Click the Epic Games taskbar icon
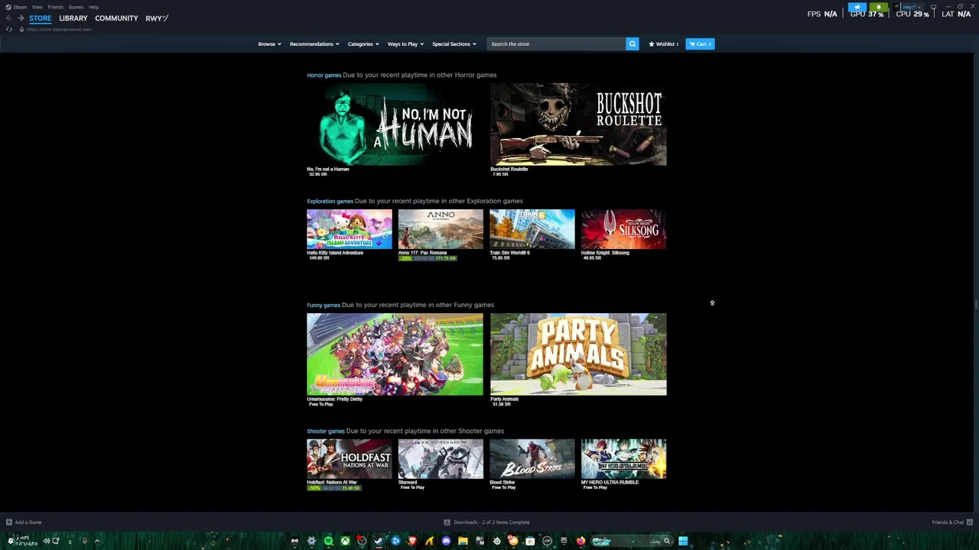This screenshot has width=979, height=550. click(564, 541)
